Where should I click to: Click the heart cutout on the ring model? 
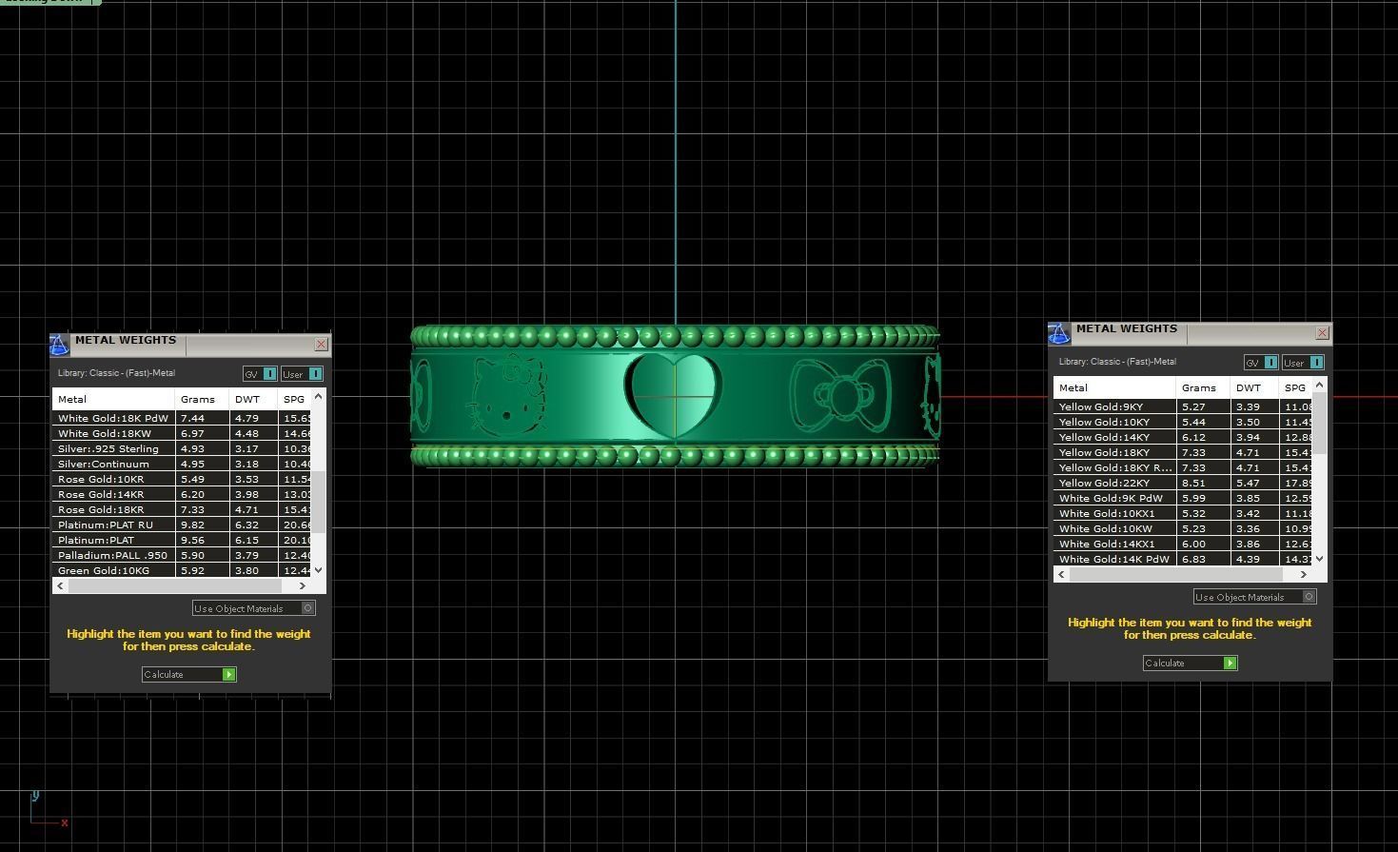point(674,396)
